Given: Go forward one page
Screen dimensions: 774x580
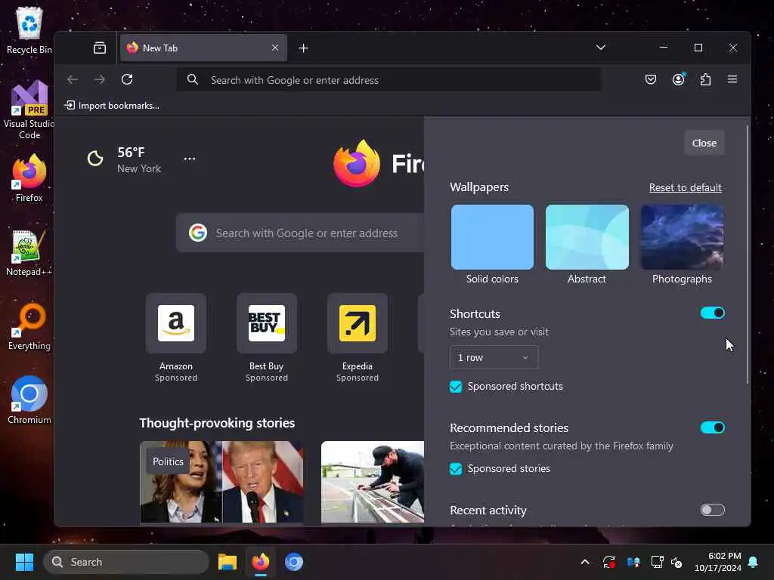Looking at the screenshot, I should coord(100,79).
